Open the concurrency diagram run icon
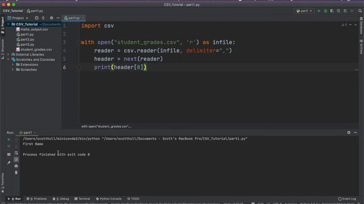 click(x=345, y=11)
